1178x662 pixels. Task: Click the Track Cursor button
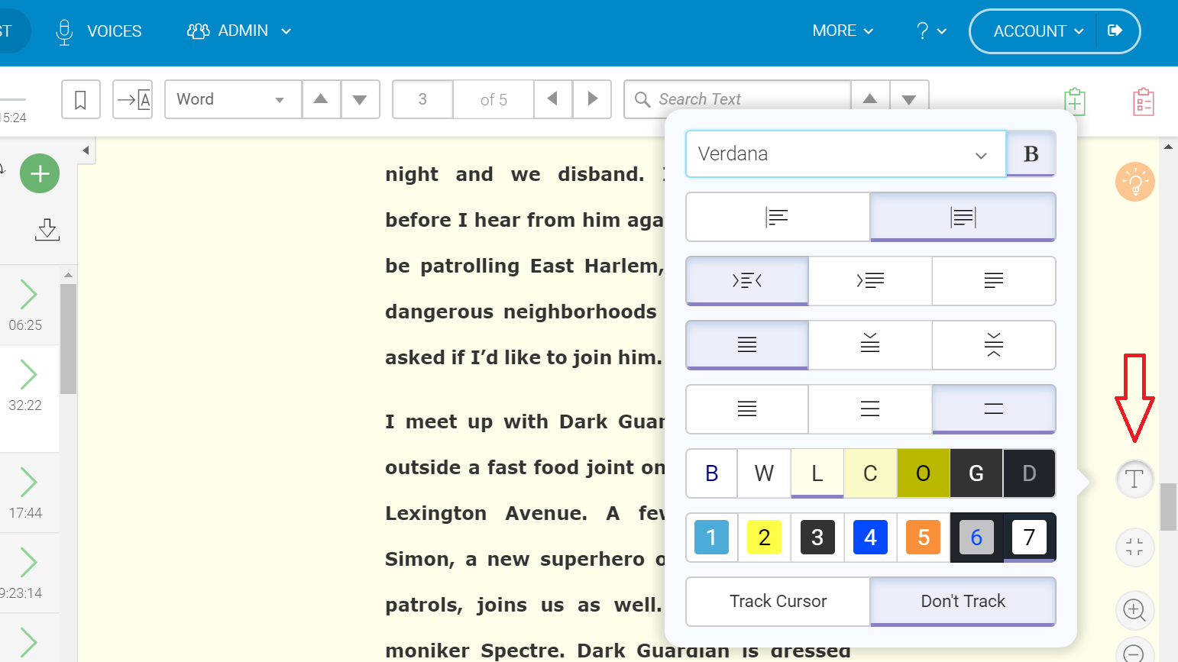click(x=778, y=602)
